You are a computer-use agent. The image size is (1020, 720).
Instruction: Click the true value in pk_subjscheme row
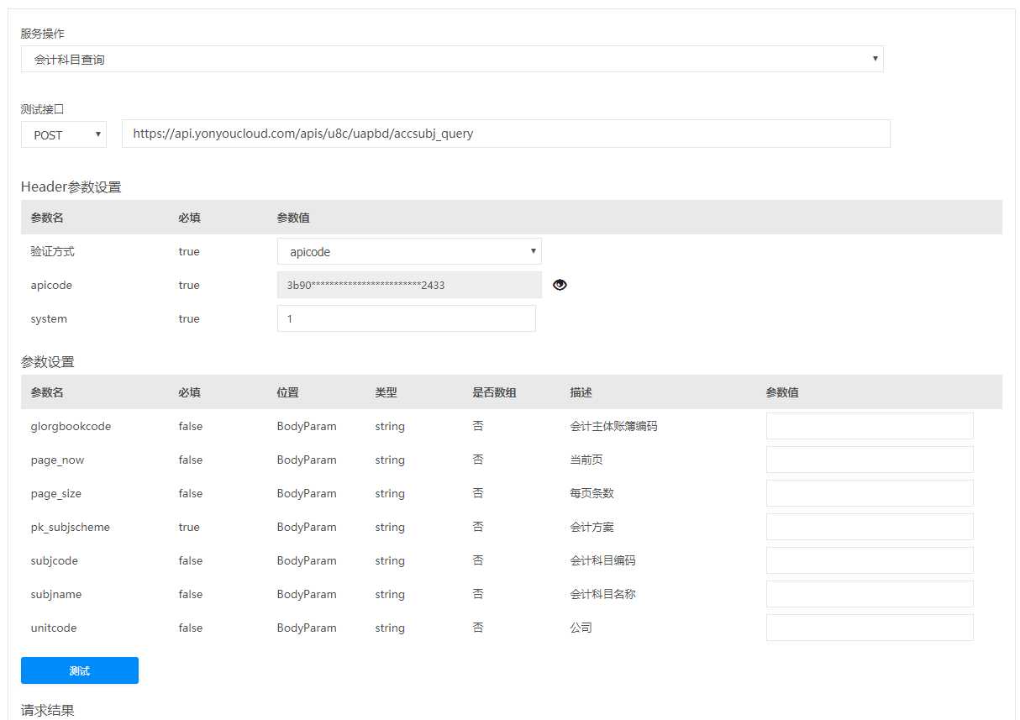click(189, 527)
